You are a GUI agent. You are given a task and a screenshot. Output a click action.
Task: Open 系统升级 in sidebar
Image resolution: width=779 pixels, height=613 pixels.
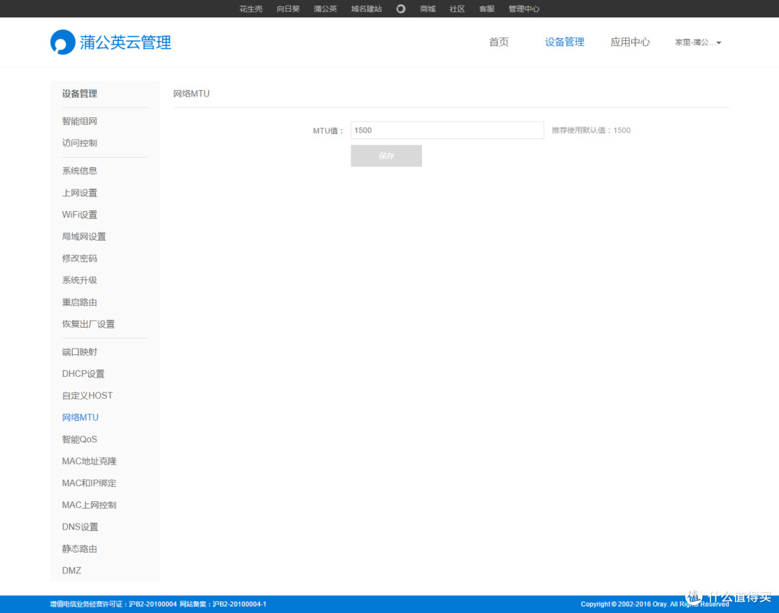click(x=79, y=280)
